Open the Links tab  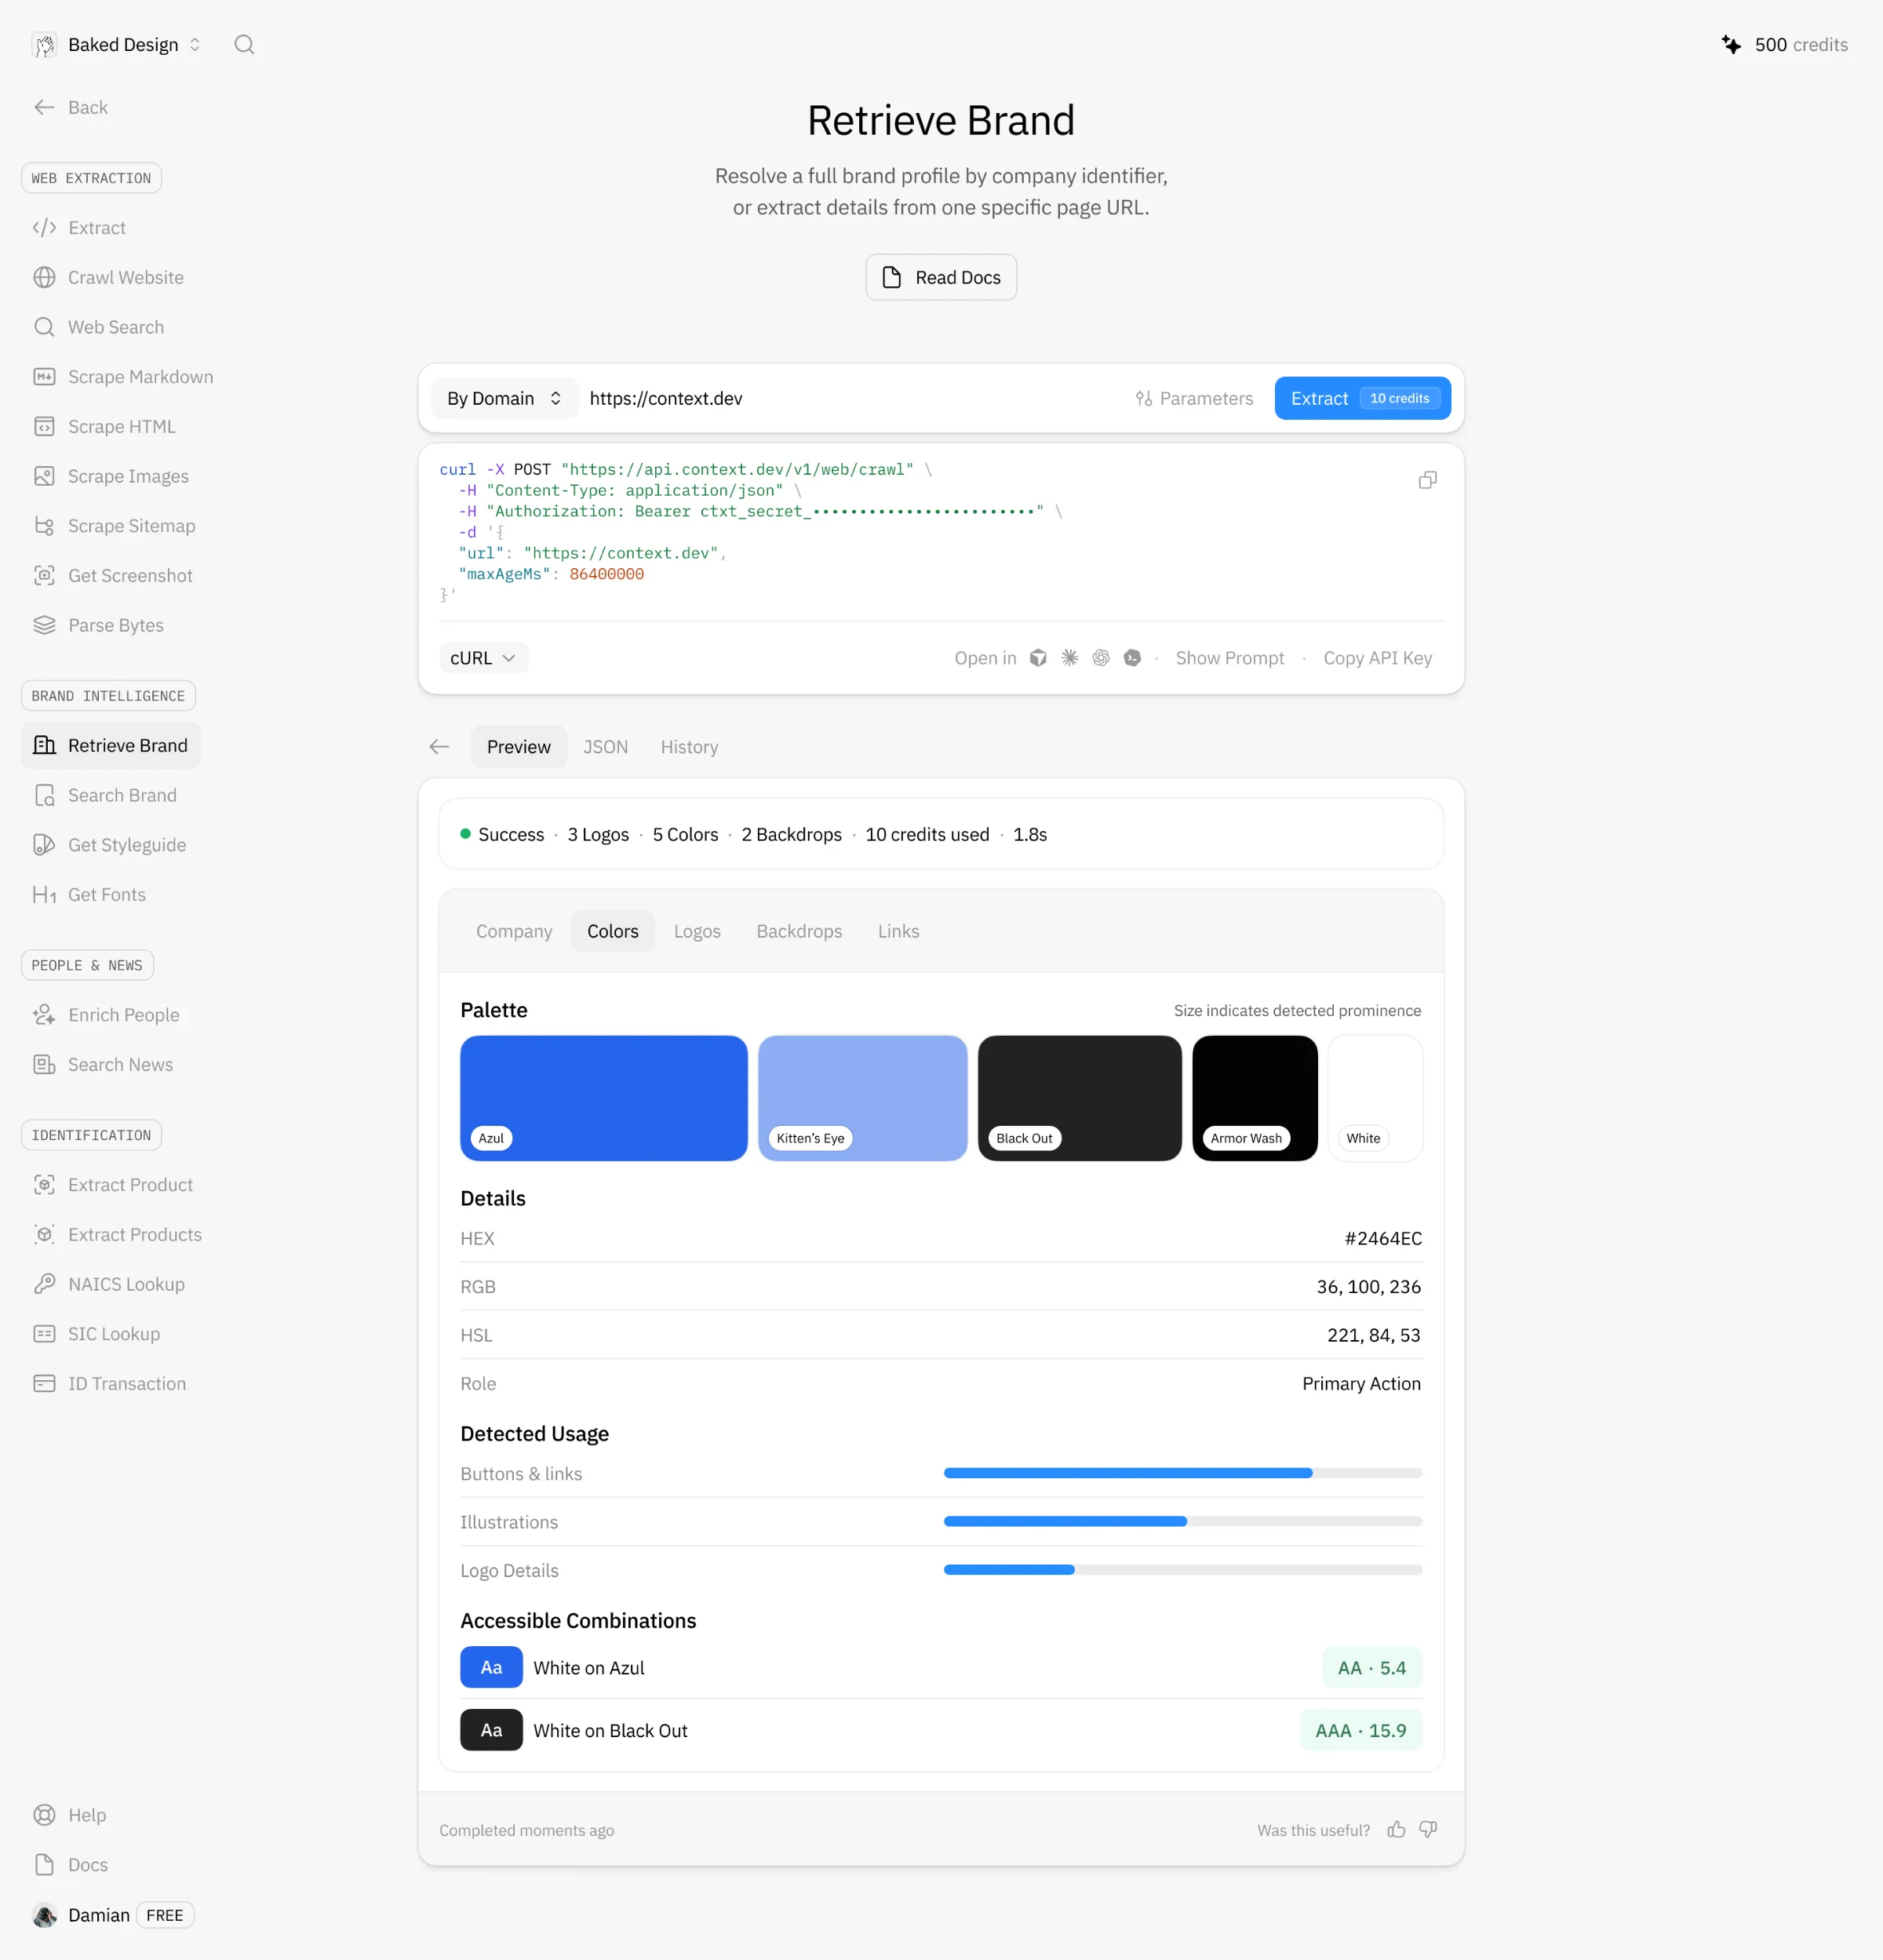tap(898, 931)
